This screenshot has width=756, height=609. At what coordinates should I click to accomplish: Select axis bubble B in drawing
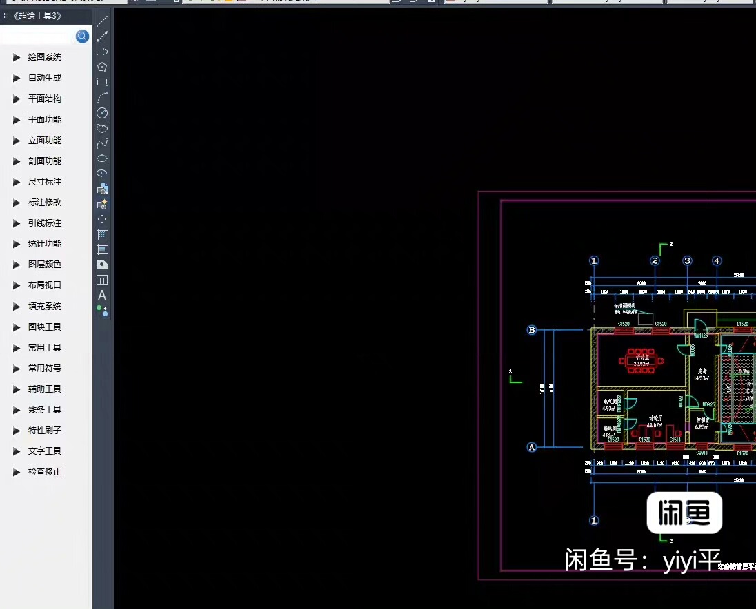coord(532,330)
